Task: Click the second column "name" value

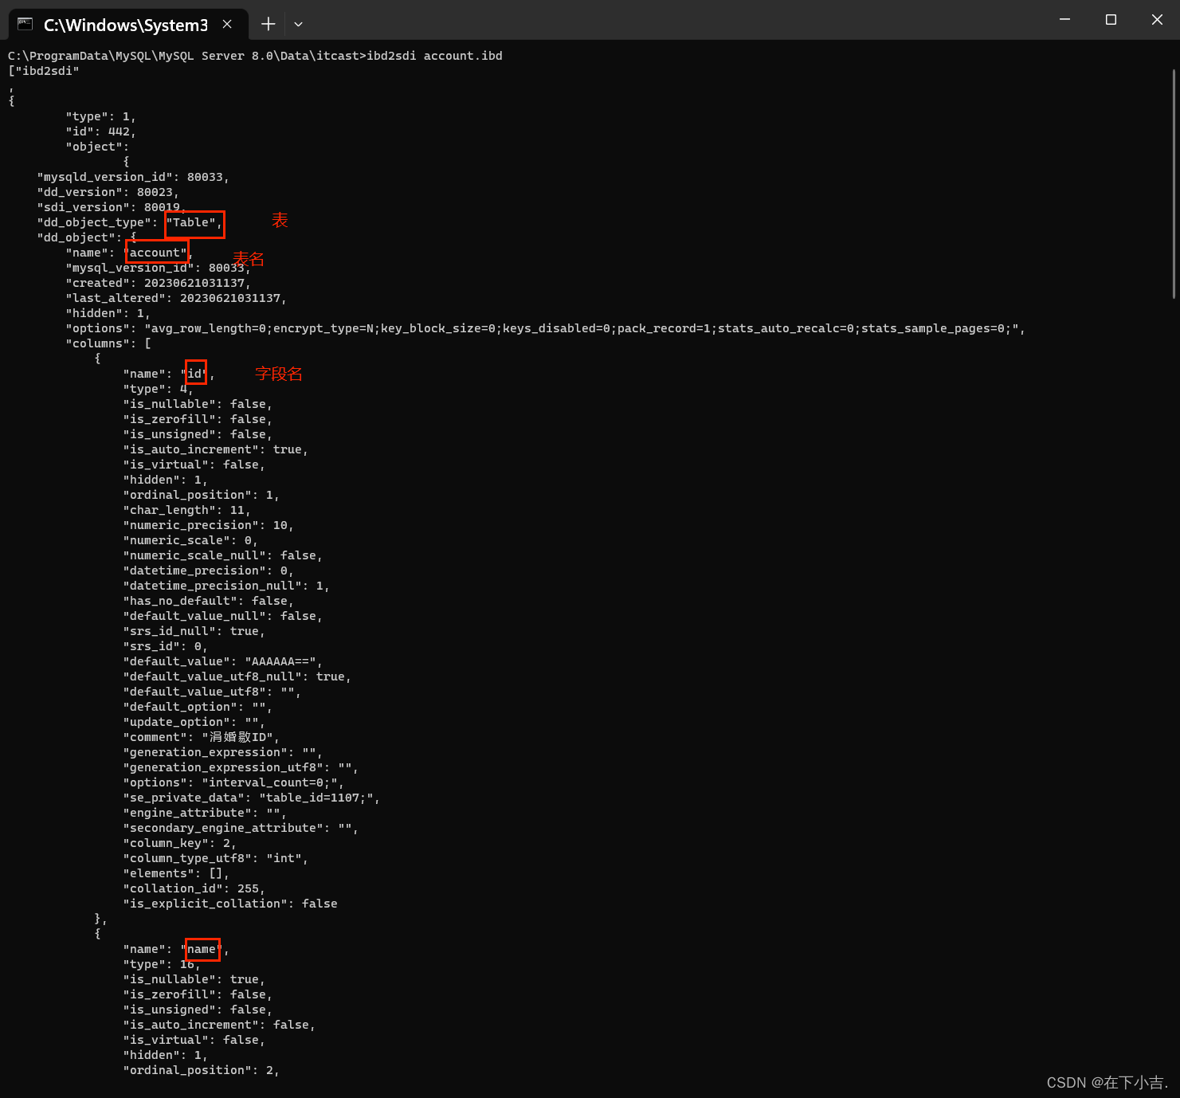Action: 202,949
